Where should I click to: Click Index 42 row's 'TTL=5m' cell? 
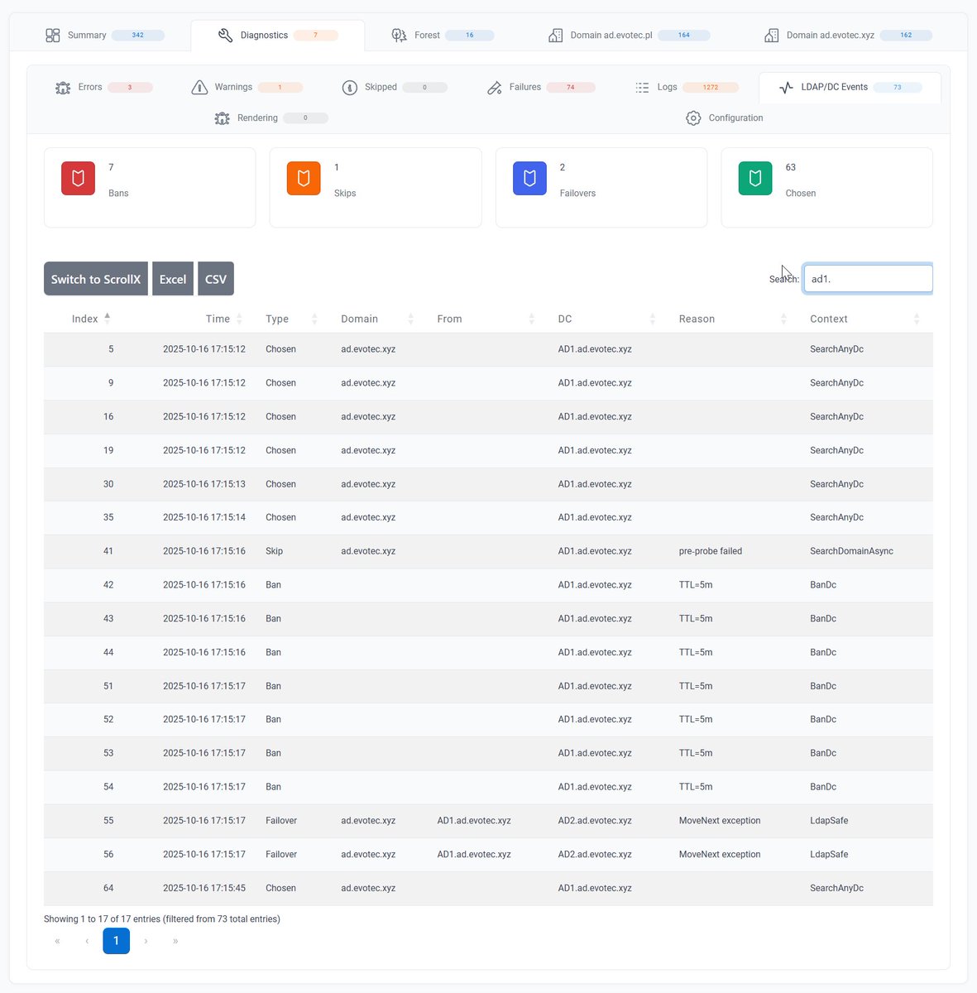pos(696,585)
